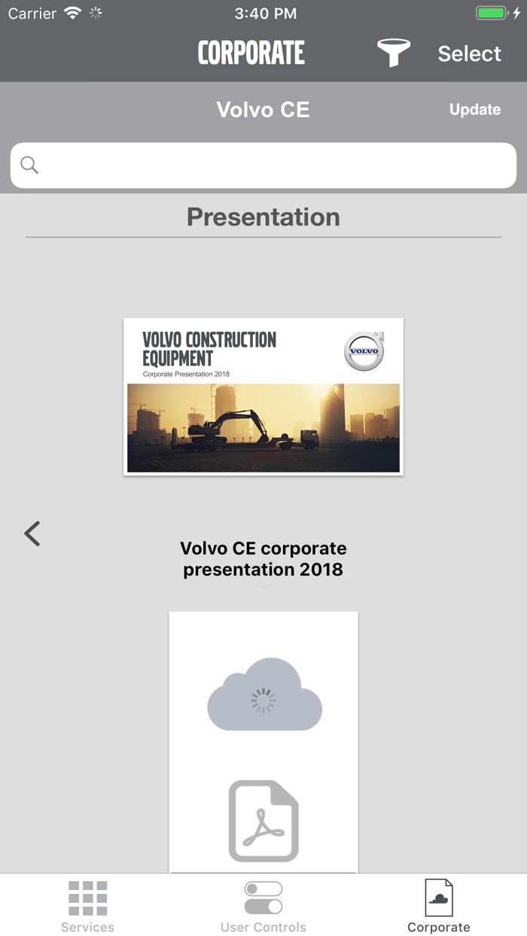Tap the Corporate cloud file icon
This screenshot has height=936, width=527.
click(x=439, y=898)
